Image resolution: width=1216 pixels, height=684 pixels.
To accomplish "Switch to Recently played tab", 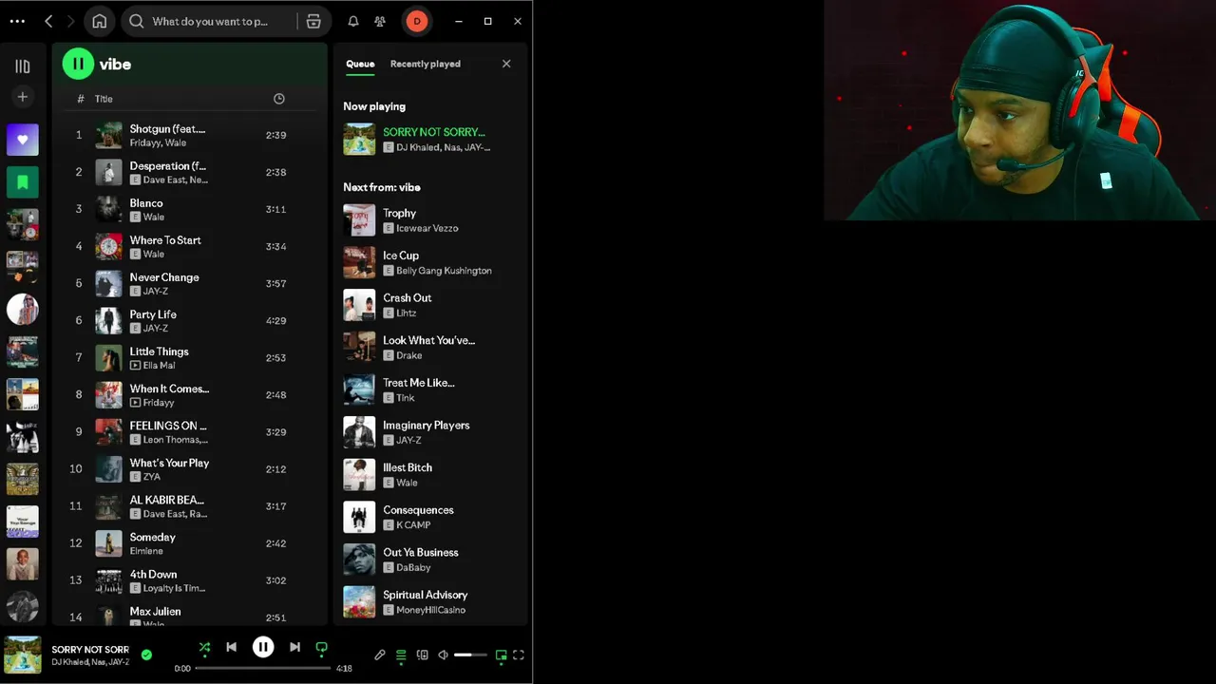I will [x=426, y=64].
